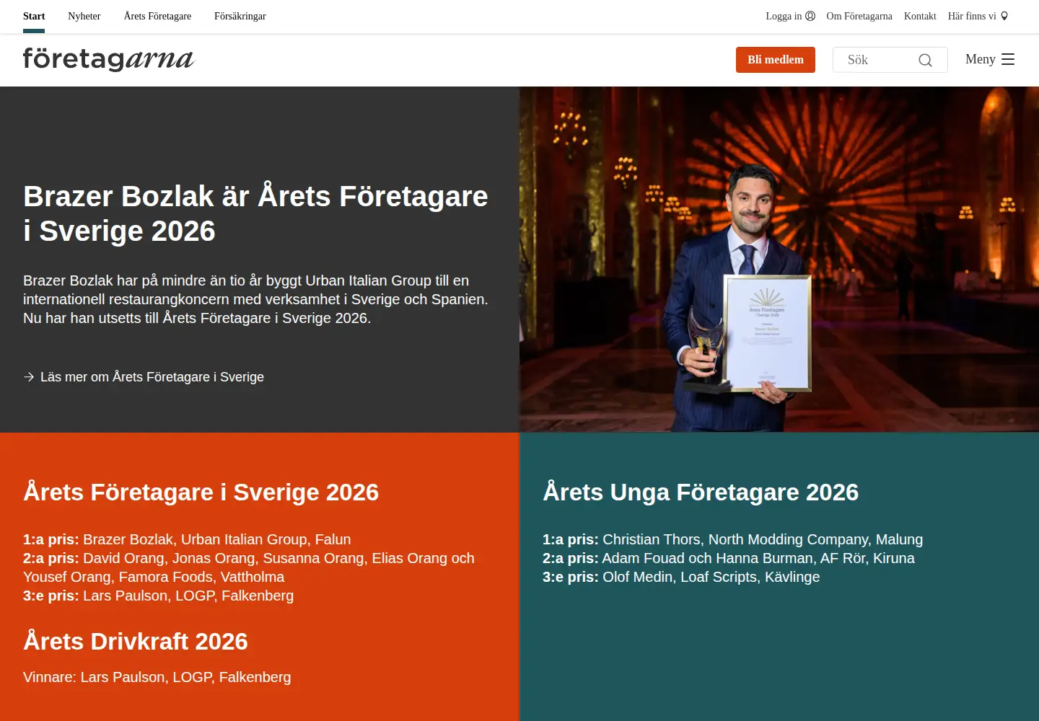Click text Christian Thors, North Modding Company, Malung
This screenshot has height=721, width=1039.
[763, 539]
